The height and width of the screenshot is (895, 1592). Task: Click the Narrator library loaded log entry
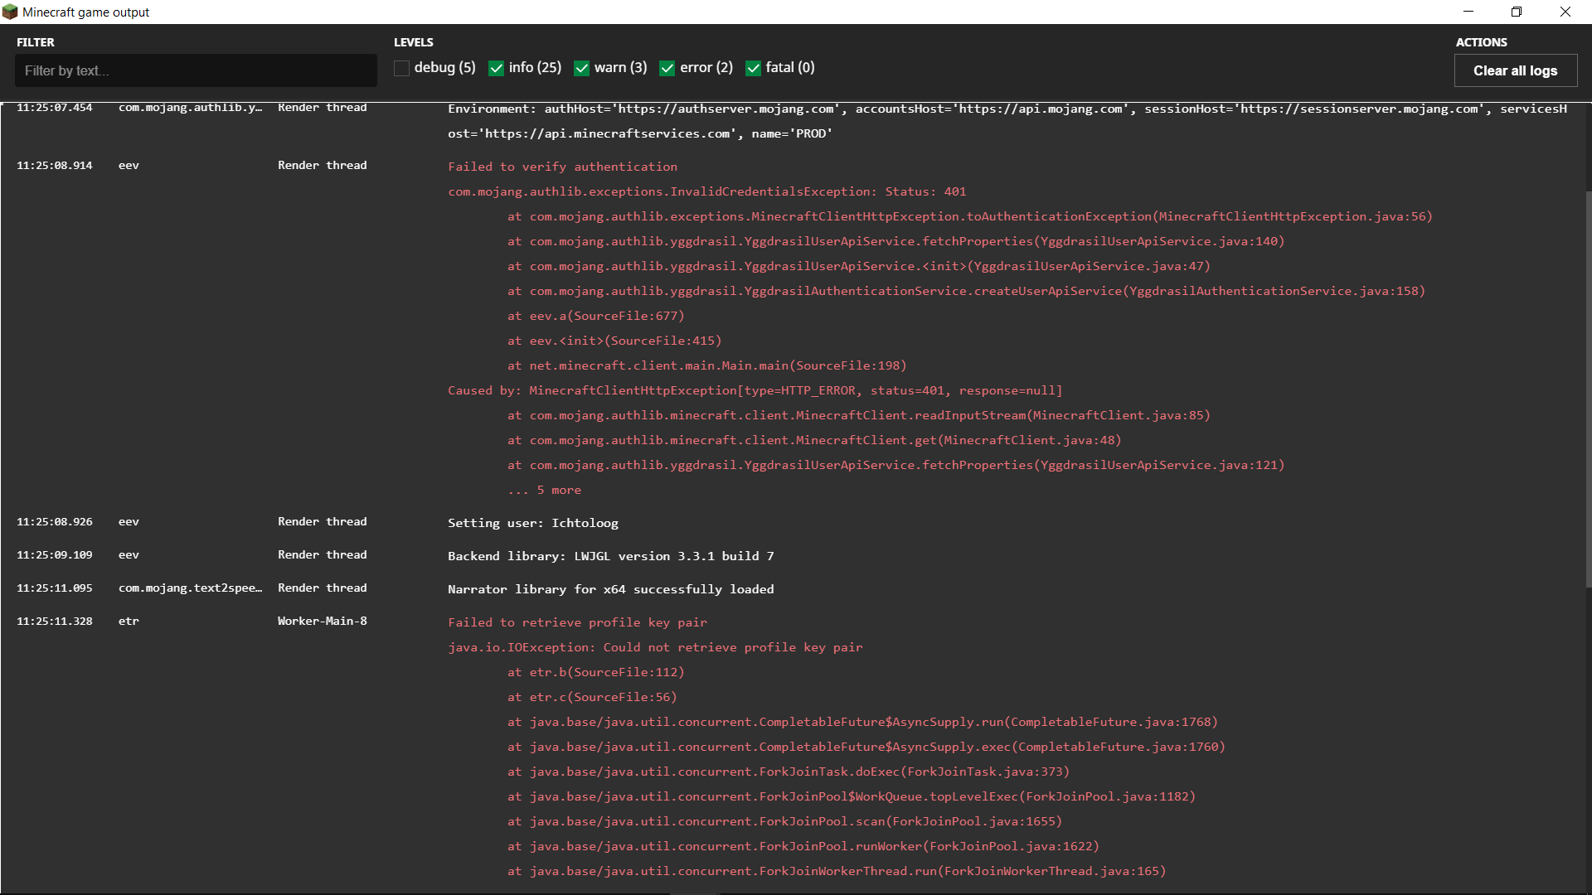point(610,589)
